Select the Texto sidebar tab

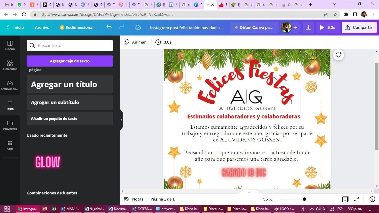tap(10, 105)
